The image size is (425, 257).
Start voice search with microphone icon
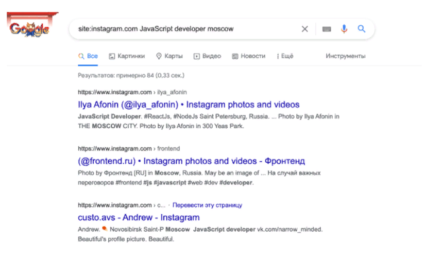point(344,29)
